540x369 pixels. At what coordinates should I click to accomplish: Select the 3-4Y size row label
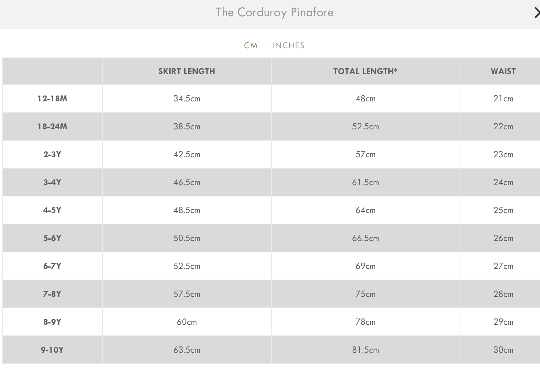[x=52, y=182]
